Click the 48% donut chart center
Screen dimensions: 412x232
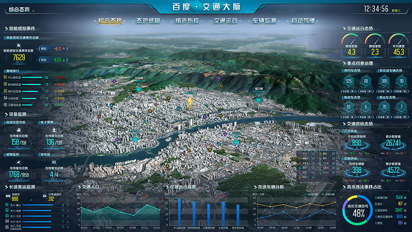pyautogui.click(x=358, y=213)
